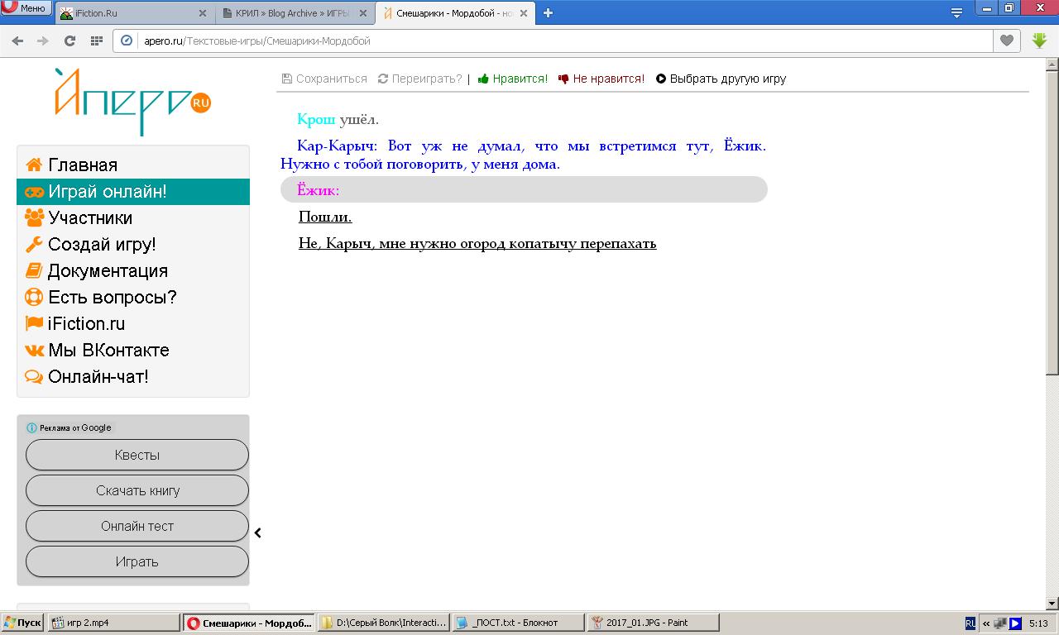Open the speed dial grid icon
The width and height of the screenshot is (1059, 635).
[x=96, y=41]
